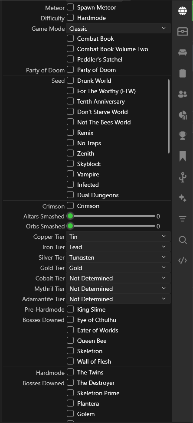The width and height of the screenshot is (193, 423).
Task: Enable the Skyblock seed
Action: click(70, 164)
